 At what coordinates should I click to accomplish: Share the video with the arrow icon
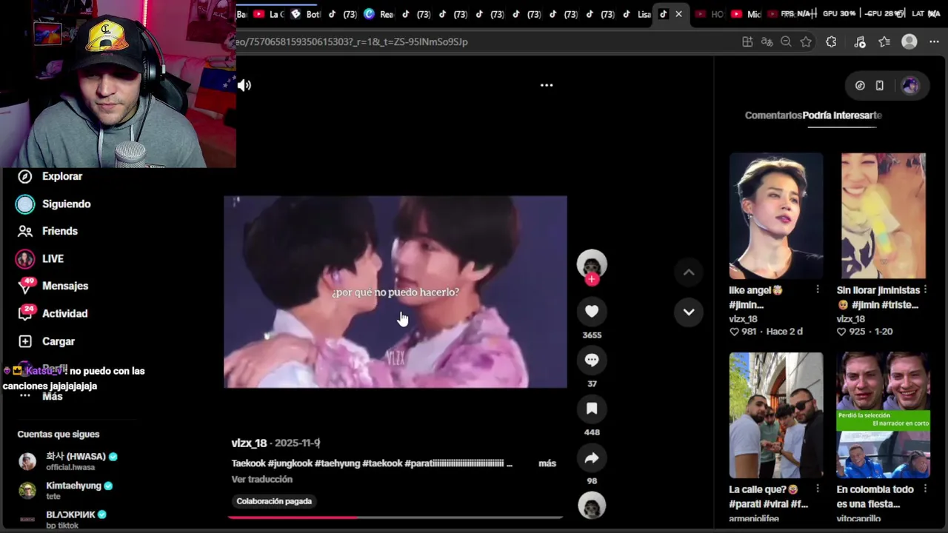tap(592, 458)
